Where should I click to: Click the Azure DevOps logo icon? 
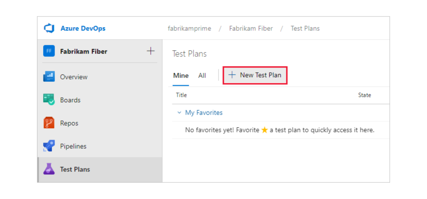(x=49, y=28)
